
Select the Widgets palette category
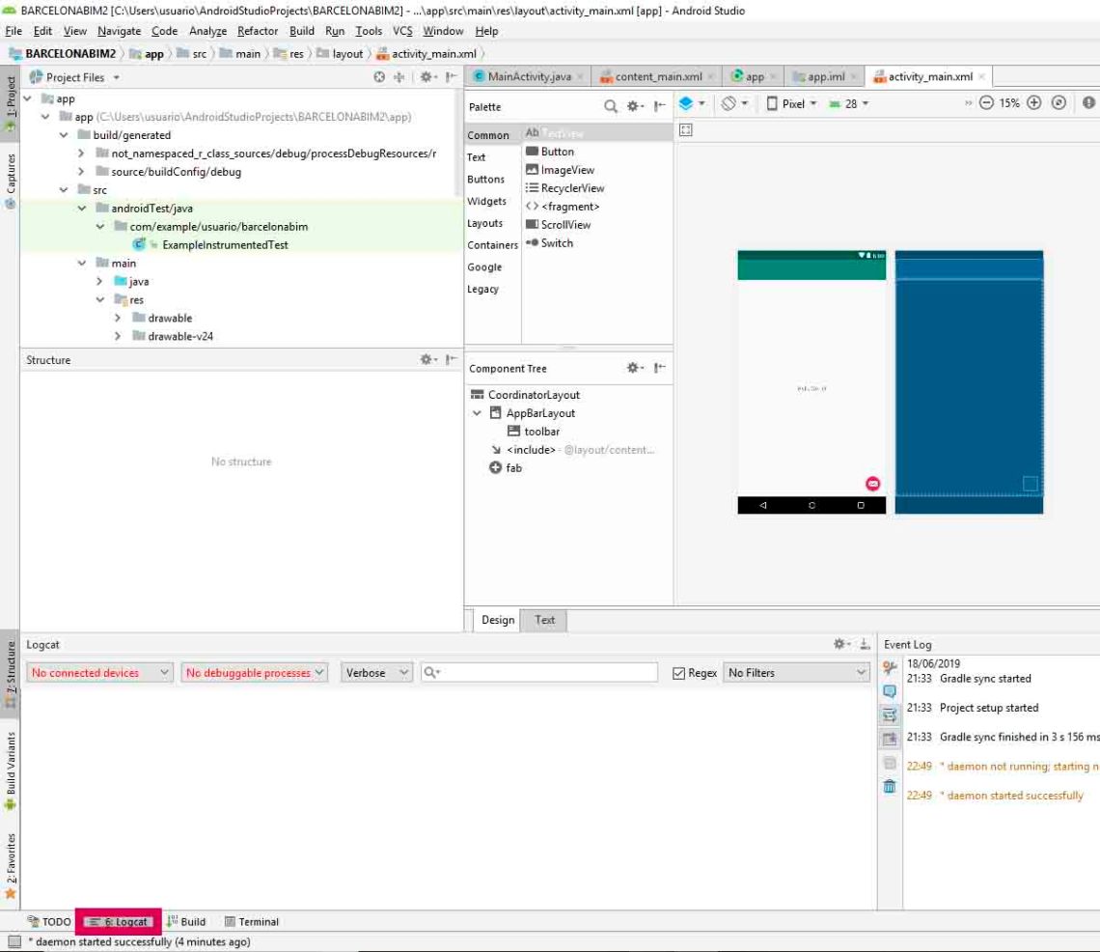point(486,201)
